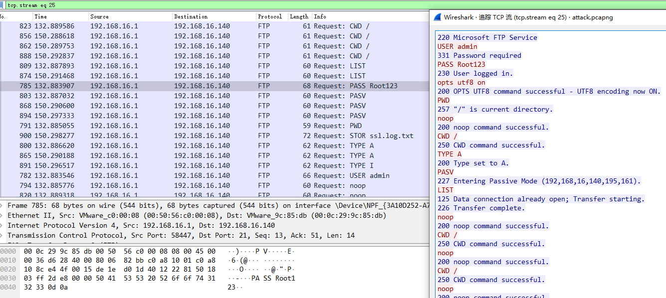Click '227 Entering Passive Mode' stream line
Screen dimensions: 666x298
539,181
